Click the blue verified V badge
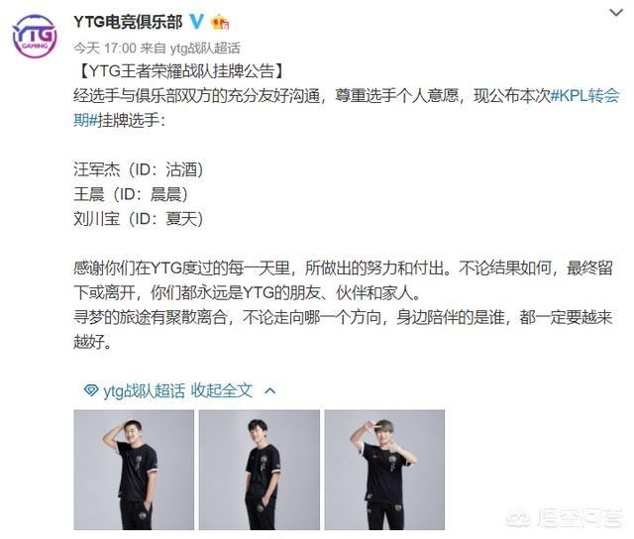The image size is (634, 539). [197, 22]
